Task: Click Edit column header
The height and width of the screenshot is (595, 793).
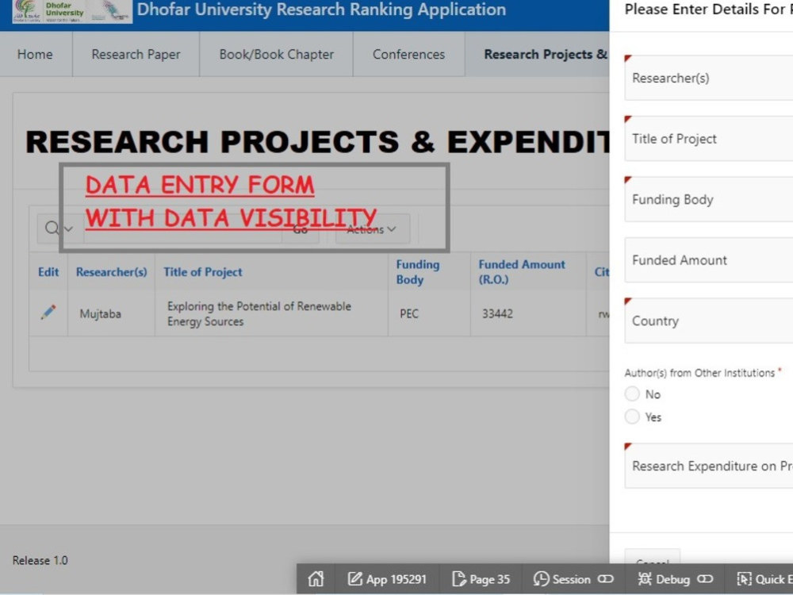Action: pos(48,271)
